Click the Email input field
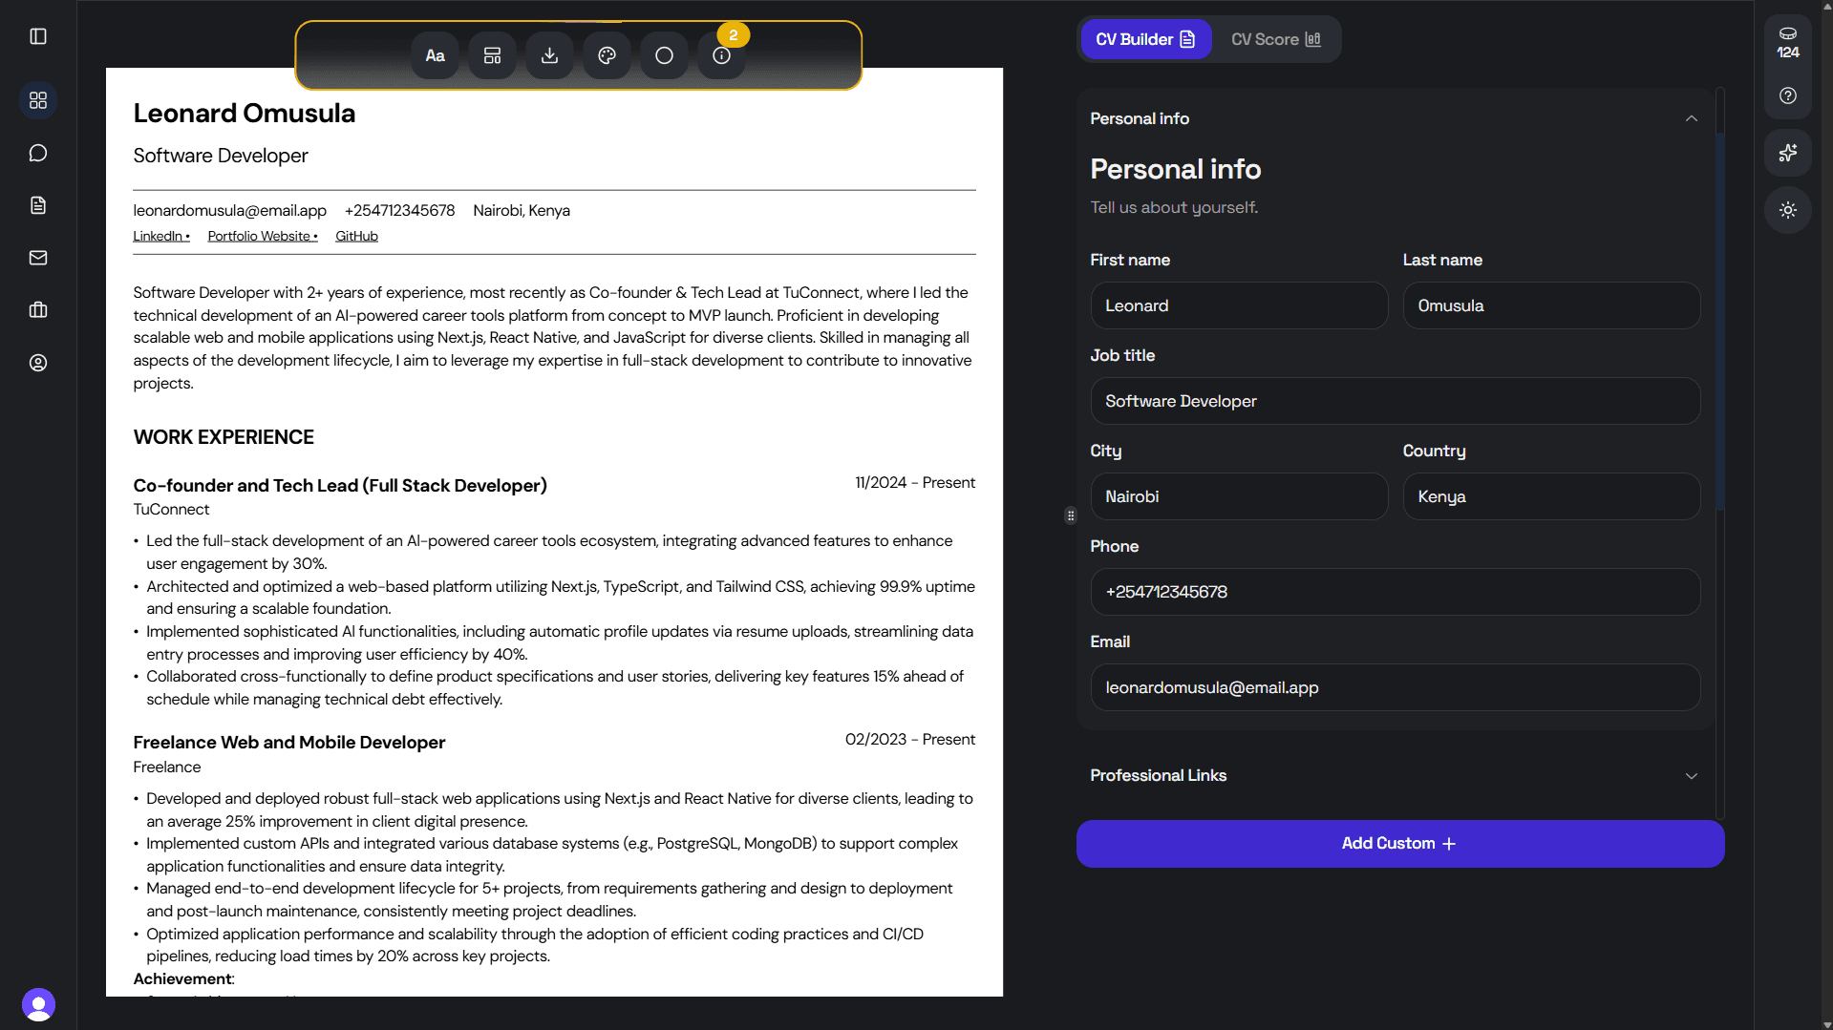1833x1030 pixels. pos(1395,687)
